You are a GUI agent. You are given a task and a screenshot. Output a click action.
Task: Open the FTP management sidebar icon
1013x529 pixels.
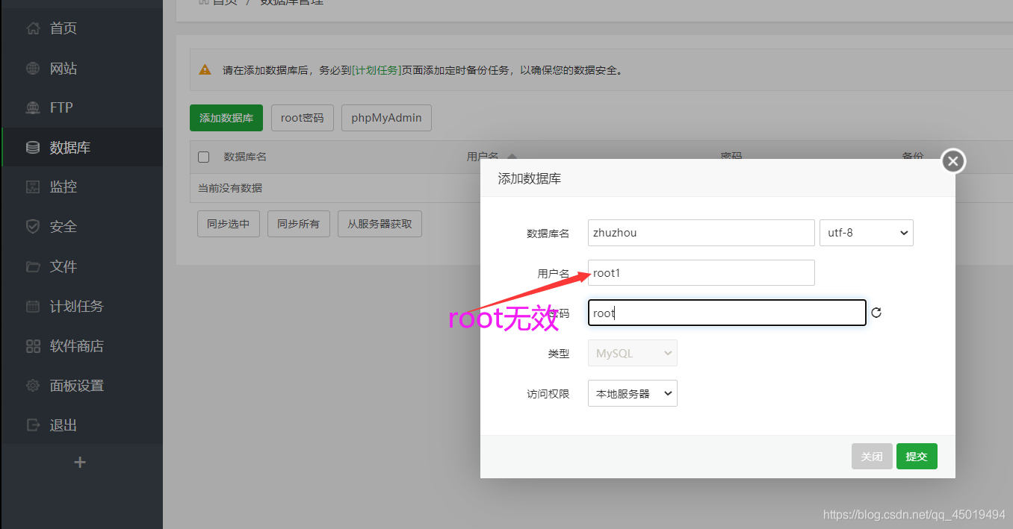[33, 107]
